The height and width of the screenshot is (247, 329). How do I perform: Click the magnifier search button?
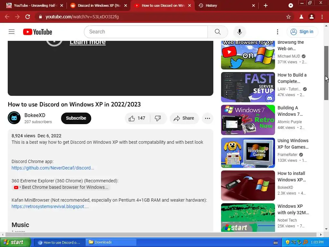[x=218, y=32]
